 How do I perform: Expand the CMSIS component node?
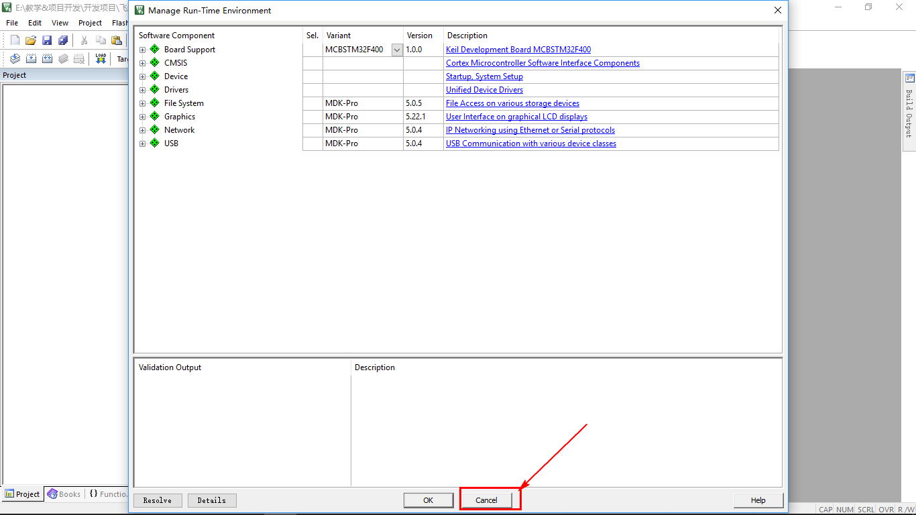[142, 63]
